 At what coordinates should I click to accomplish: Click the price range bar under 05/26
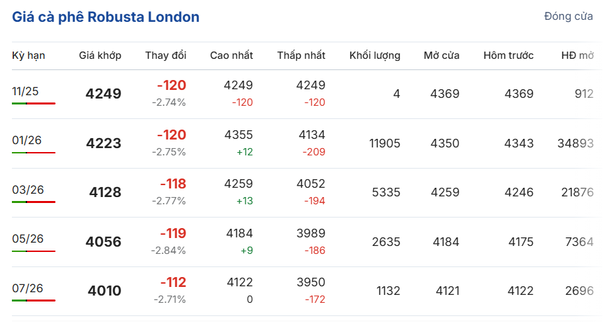point(34,251)
